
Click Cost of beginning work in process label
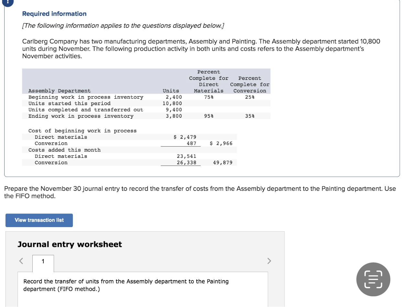[x=83, y=131]
